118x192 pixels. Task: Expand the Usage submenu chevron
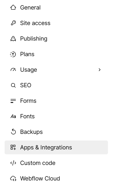tap(100, 70)
